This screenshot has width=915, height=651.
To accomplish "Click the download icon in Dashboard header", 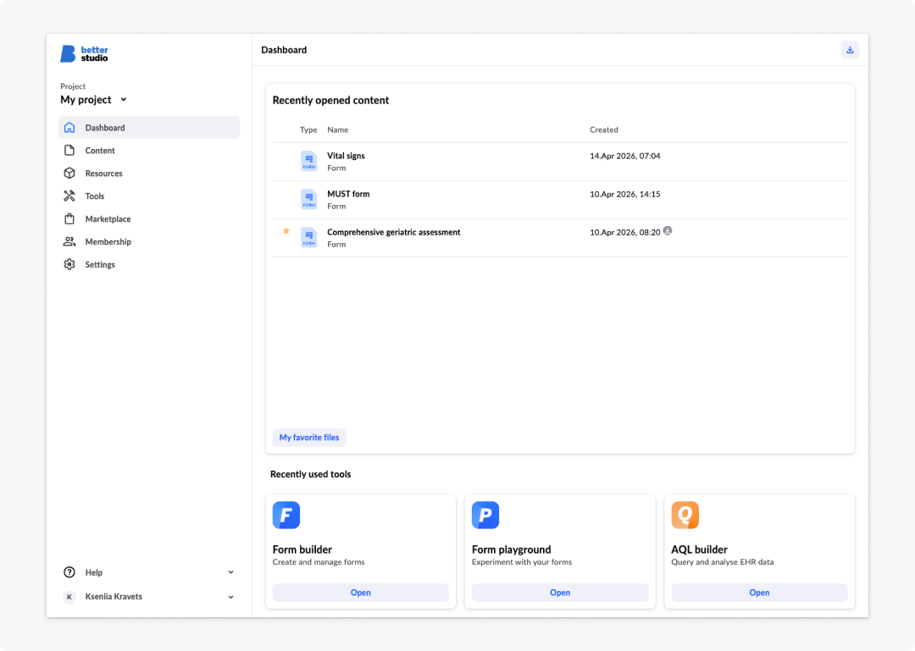I will click(x=850, y=50).
